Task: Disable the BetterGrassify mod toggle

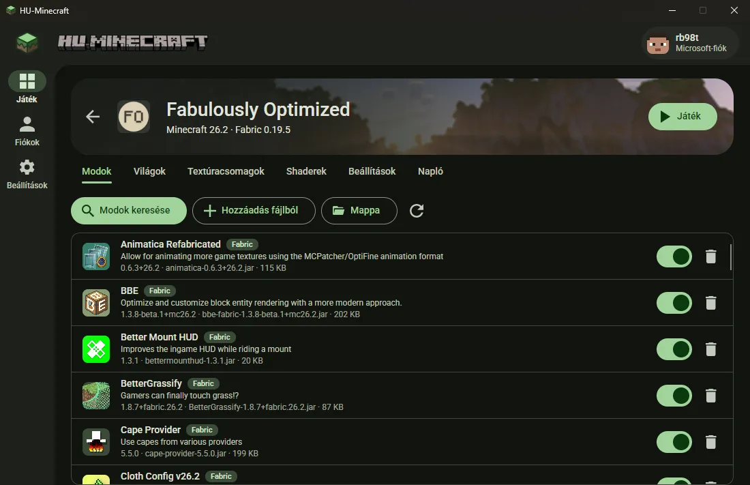Action: [674, 396]
